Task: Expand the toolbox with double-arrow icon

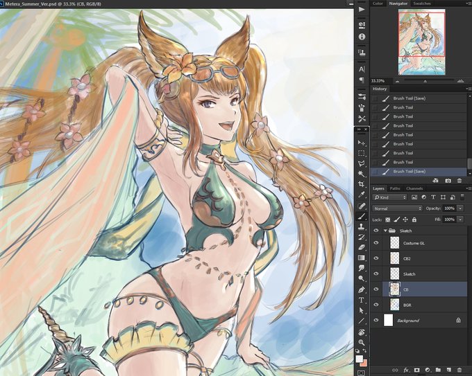Action: (359, 129)
